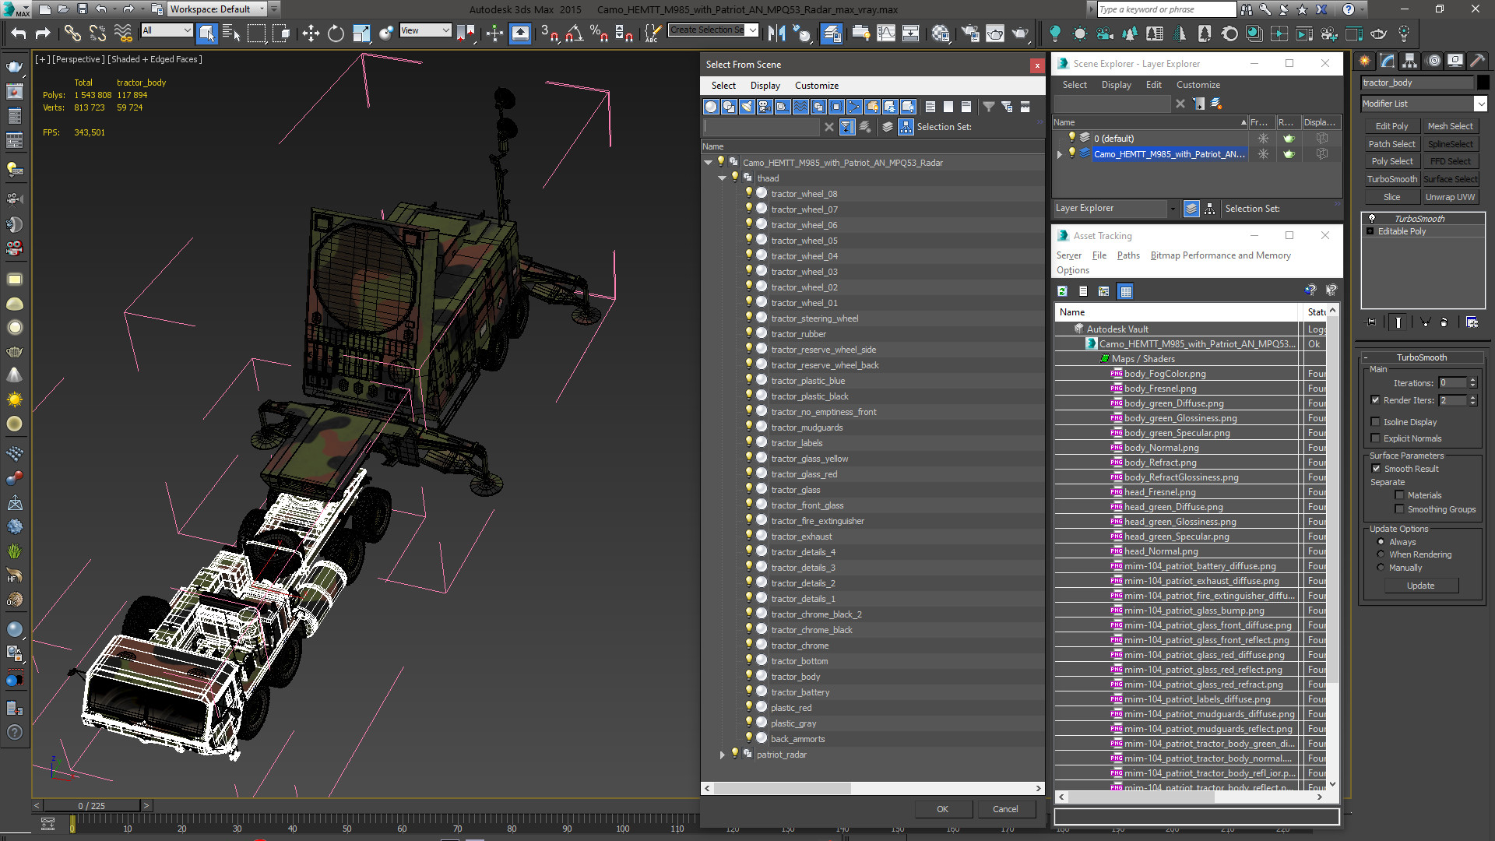1495x841 pixels.
Task: Click the timeline frame slider 0 / 225
Action: [92, 806]
